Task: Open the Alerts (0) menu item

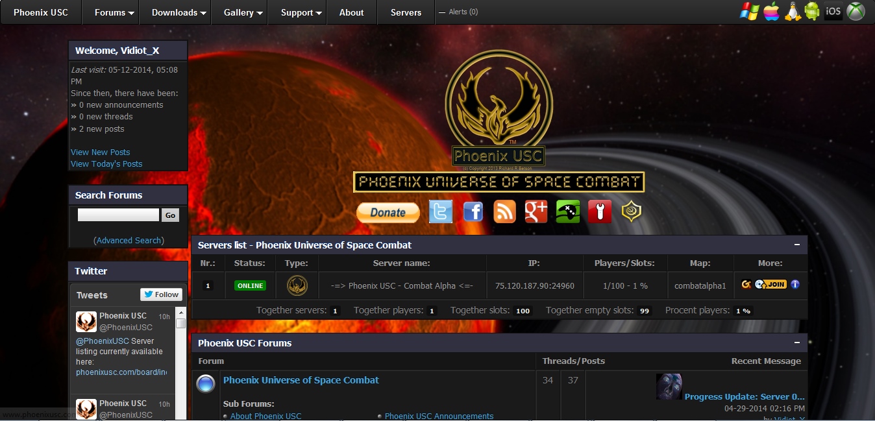Action: pos(458,12)
